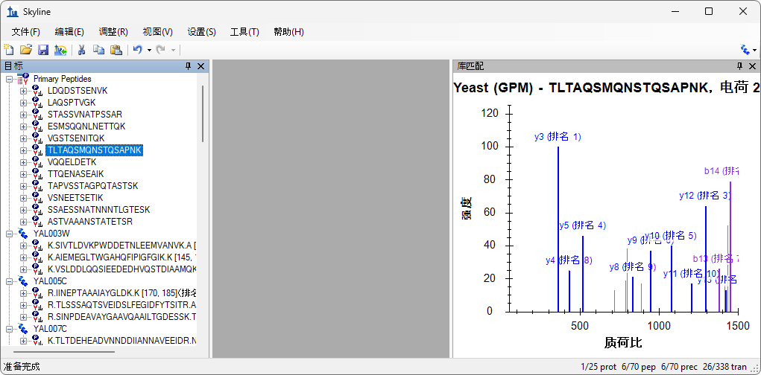This screenshot has width=761, height=375.
Task: Expand the LDQDSTSENVK peptide node
Action: point(23,91)
